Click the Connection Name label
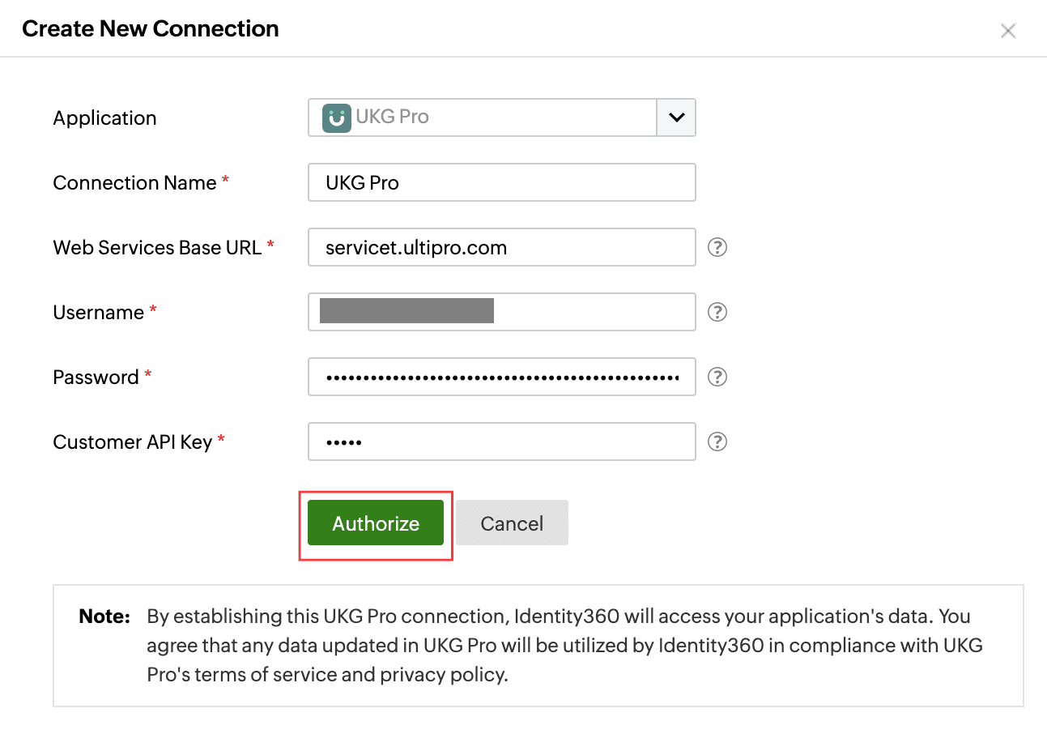The width and height of the screenshot is (1047, 751). point(134,183)
